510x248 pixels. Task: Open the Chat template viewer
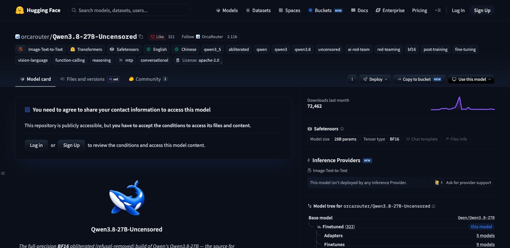click(x=422, y=139)
